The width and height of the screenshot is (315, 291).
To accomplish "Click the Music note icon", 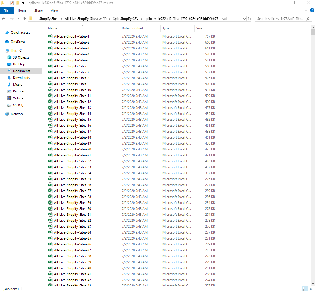I will point(9,85).
